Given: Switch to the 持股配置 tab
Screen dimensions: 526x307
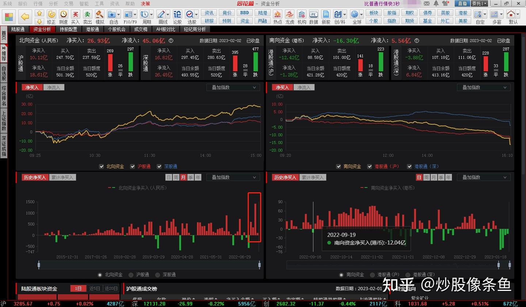Looking at the screenshot, I should pyautogui.click(x=68, y=29).
